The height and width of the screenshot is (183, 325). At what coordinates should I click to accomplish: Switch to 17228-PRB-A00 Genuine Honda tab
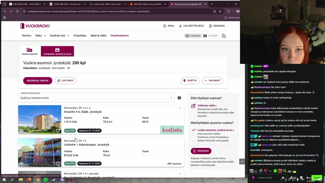67,4
